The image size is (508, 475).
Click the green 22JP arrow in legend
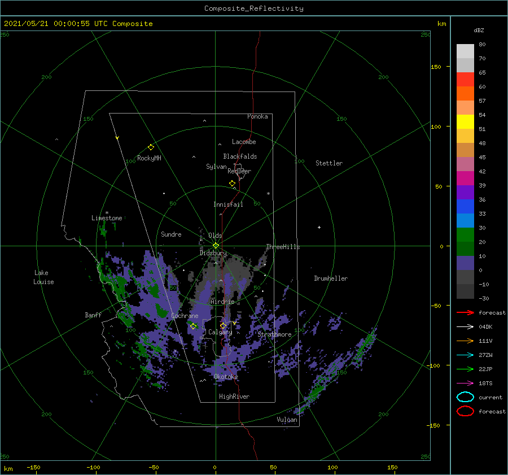(465, 369)
